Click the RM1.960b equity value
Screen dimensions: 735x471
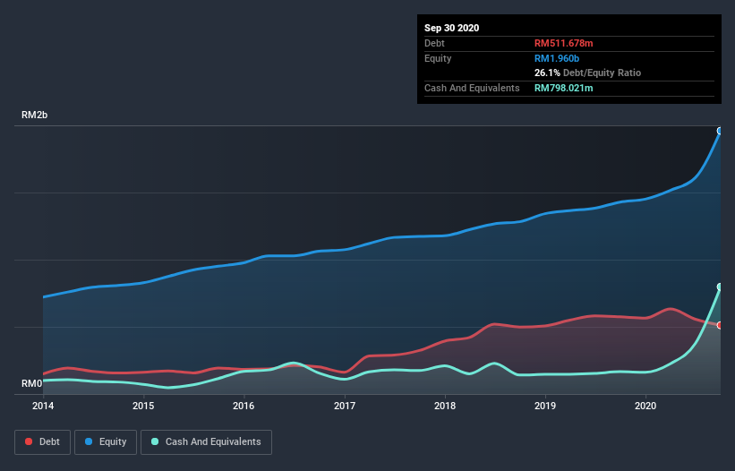(557, 58)
